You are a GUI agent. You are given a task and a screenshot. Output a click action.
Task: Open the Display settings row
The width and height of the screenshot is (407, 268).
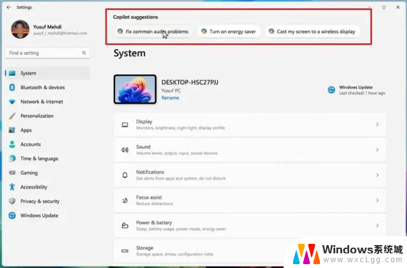[x=250, y=125]
